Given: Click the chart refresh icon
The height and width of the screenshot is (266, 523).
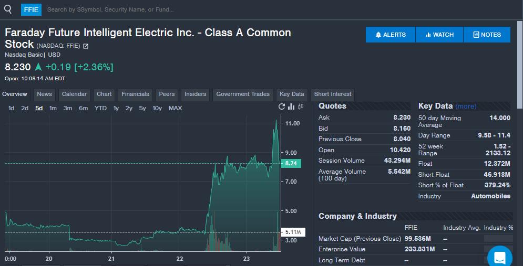Looking at the screenshot, I should [x=282, y=107].
